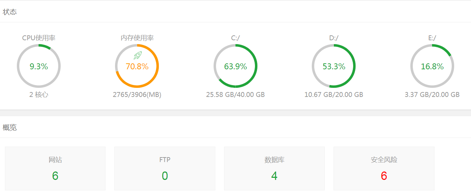Click the 2765/3906(MB) memory text
This screenshot has width=471, height=196.
pos(137,94)
